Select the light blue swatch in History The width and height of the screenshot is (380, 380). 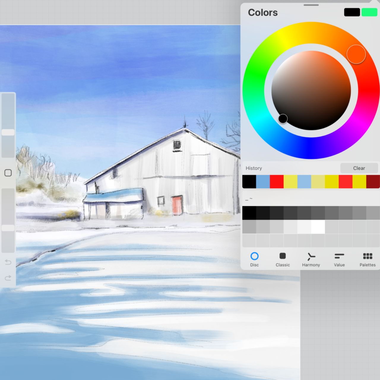[x=263, y=181]
